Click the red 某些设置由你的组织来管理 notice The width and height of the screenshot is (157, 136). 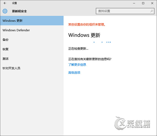click(x=87, y=24)
